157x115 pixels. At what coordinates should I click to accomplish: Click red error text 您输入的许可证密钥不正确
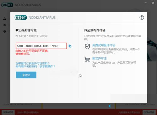(32, 51)
